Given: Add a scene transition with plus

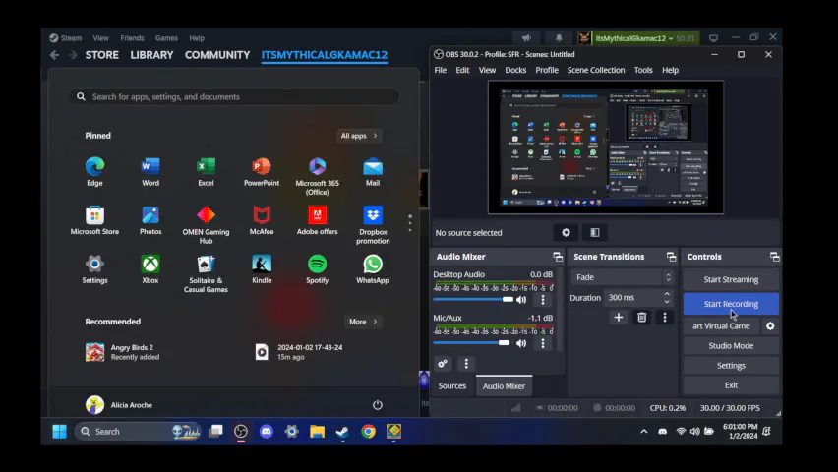Looking at the screenshot, I should point(619,317).
